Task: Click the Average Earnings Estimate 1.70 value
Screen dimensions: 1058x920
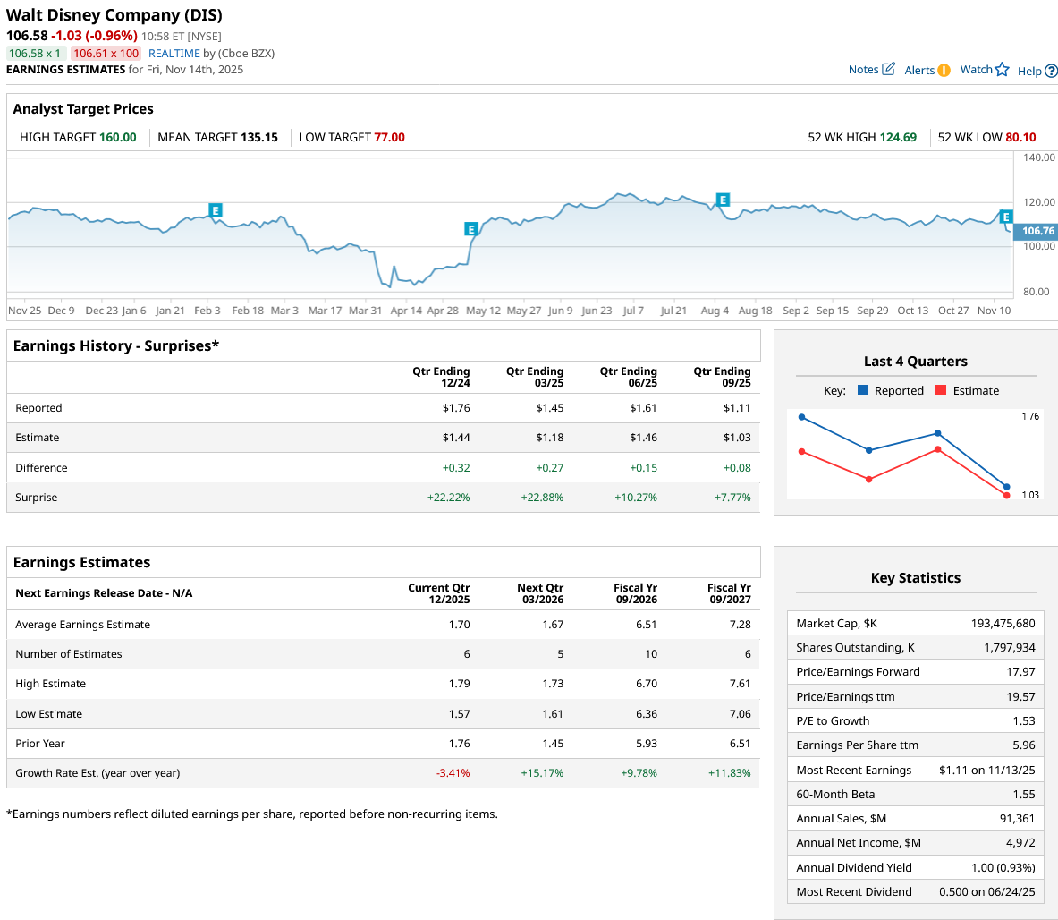Action: pyautogui.click(x=460, y=625)
